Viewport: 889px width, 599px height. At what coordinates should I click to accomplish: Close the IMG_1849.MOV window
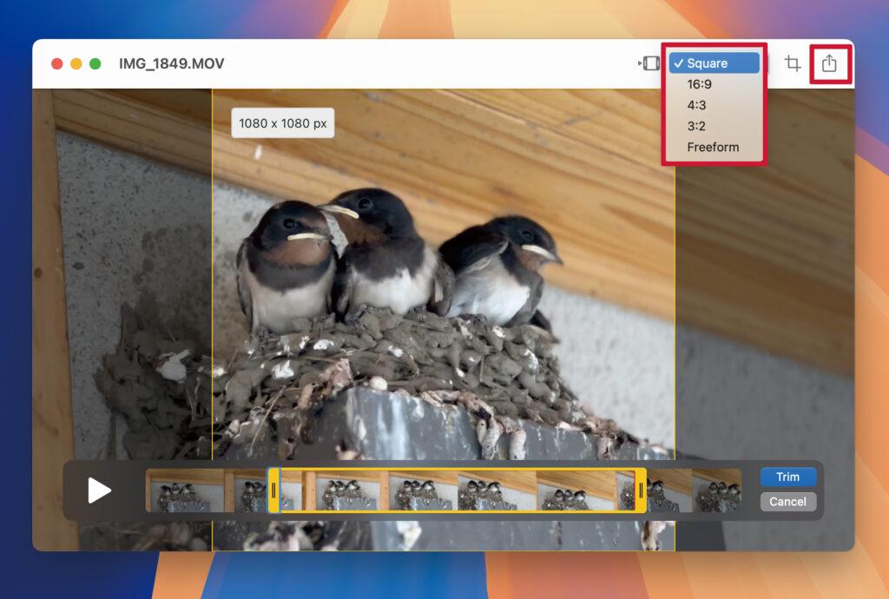(56, 63)
